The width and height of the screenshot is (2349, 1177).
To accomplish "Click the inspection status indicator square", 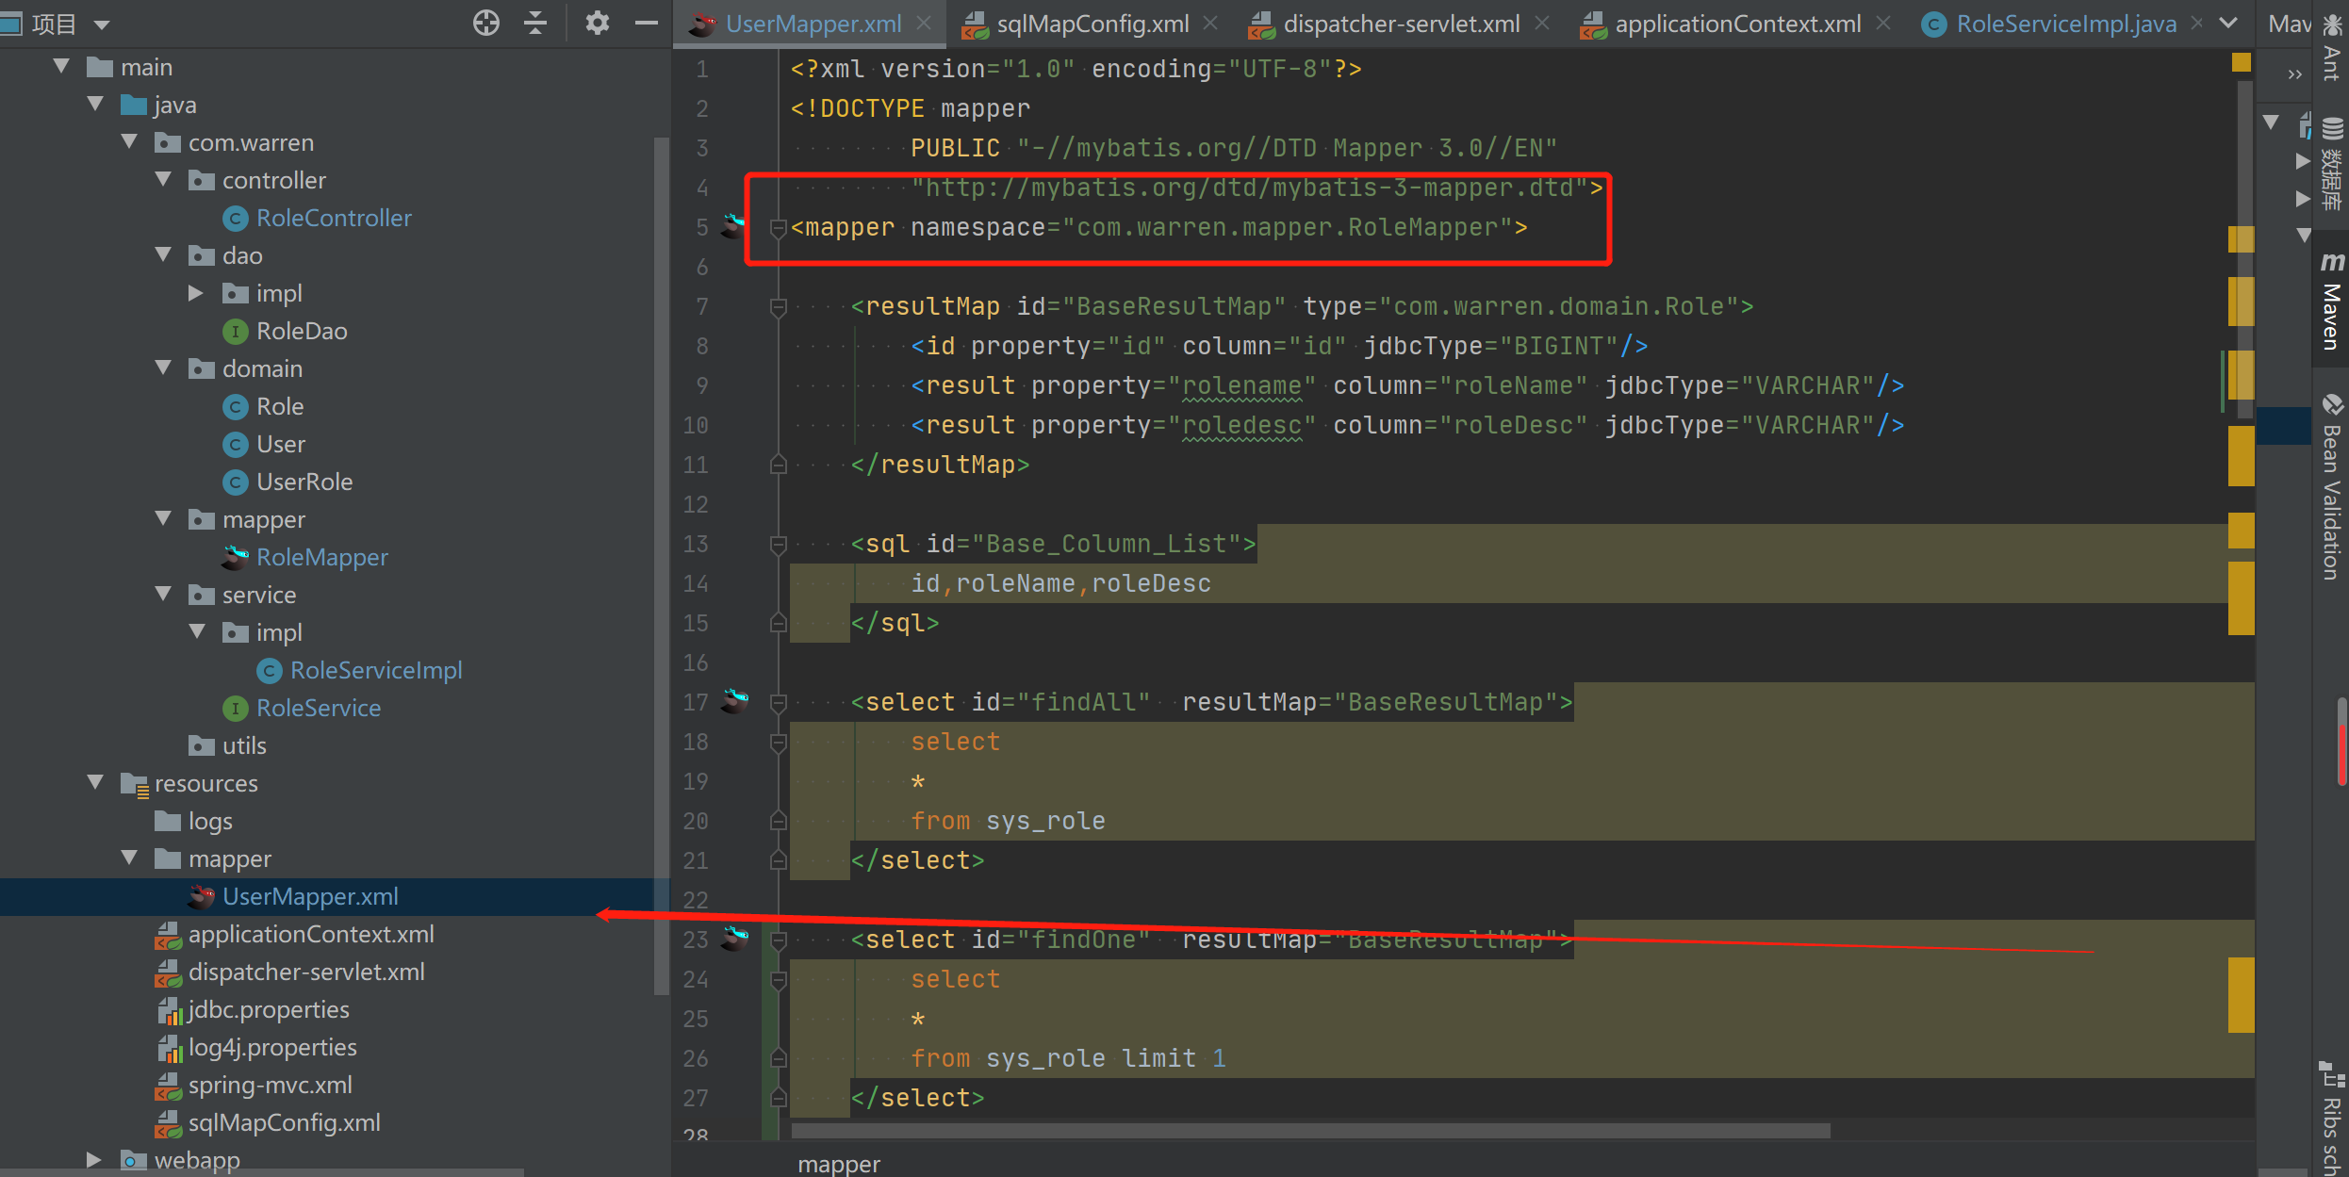I will [x=2242, y=62].
